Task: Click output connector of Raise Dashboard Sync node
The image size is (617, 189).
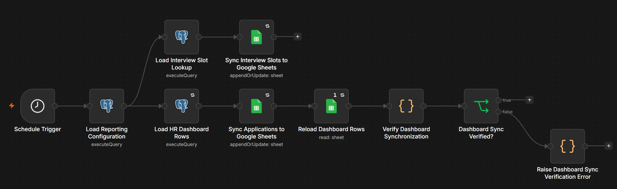Action: (585, 146)
